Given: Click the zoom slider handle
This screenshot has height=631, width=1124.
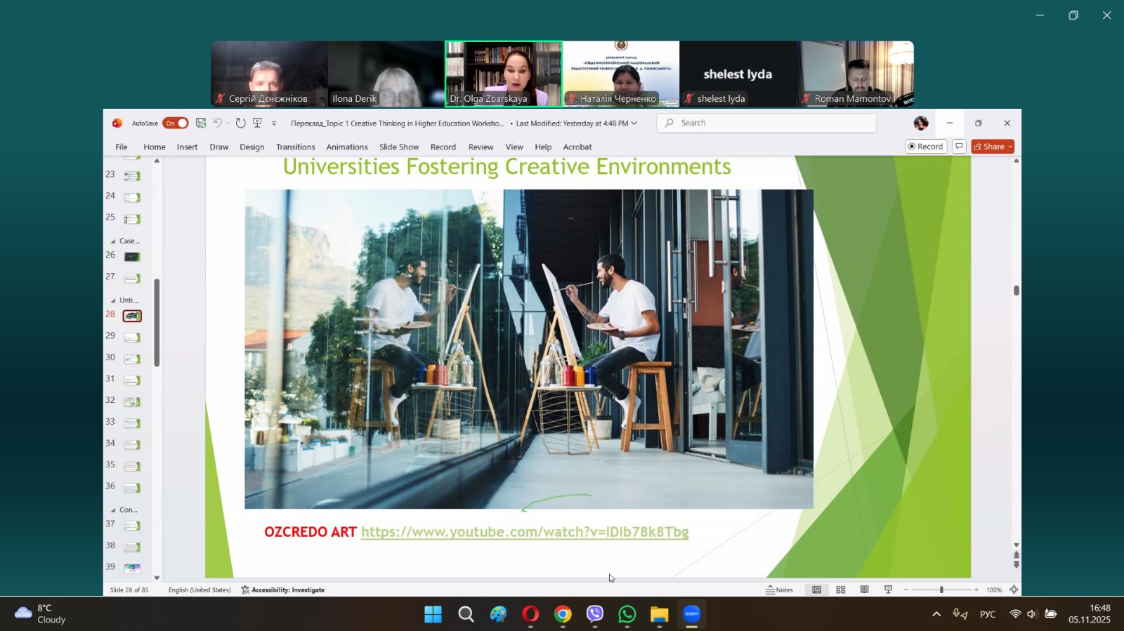Looking at the screenshot, I should pyautogui.click(x=941, y=590).
